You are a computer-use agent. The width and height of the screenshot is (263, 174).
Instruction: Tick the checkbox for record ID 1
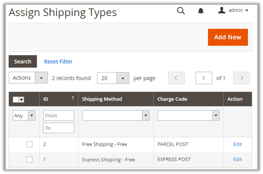tap(29, 160)
